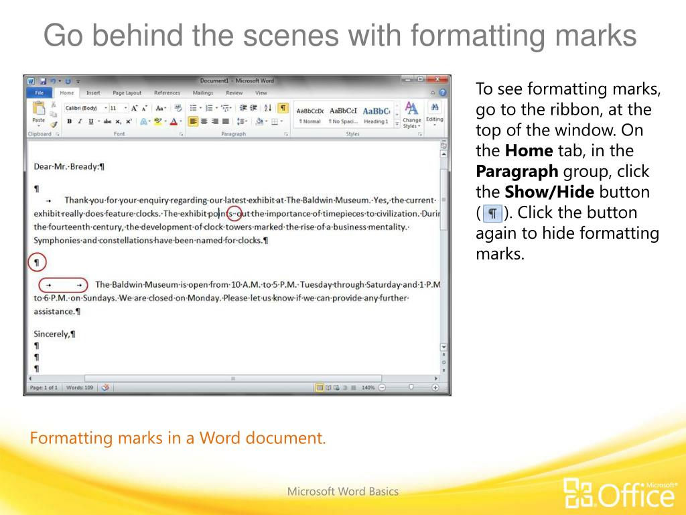The width and height of the screenshot is (686, 515).
Task: Select Justify alignment
Action: point(225,121)
